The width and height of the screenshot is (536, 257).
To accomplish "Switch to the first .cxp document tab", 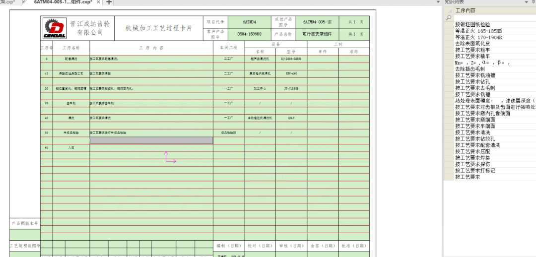I will (x=7, y=2).
